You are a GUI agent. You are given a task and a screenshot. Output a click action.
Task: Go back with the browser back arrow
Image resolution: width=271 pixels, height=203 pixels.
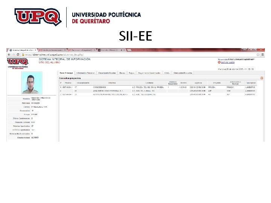pos(9,55)
